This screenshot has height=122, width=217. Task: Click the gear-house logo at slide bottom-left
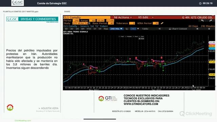coord(10,108)
